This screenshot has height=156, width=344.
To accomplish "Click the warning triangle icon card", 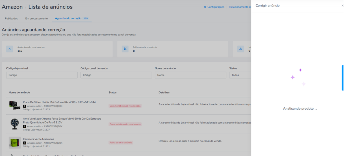I will tap(240, 49).
